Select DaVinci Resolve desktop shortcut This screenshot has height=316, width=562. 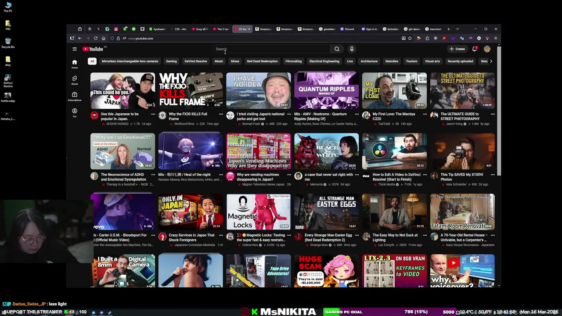tap(8, 81)
